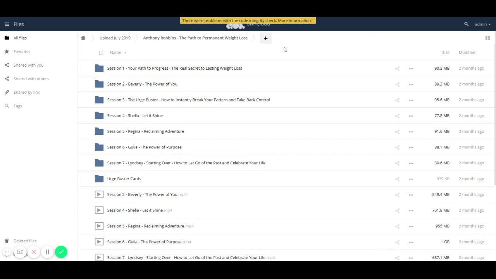Open more actions for Session 1 folder
This screenshot has width=496, height=279.
(411, 69)
